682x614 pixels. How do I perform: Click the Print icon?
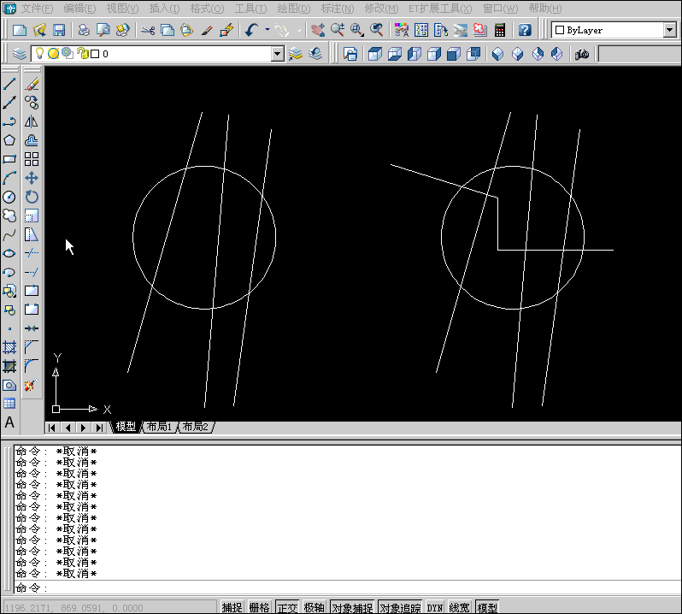pyautogui.click(x=84, y=30)
